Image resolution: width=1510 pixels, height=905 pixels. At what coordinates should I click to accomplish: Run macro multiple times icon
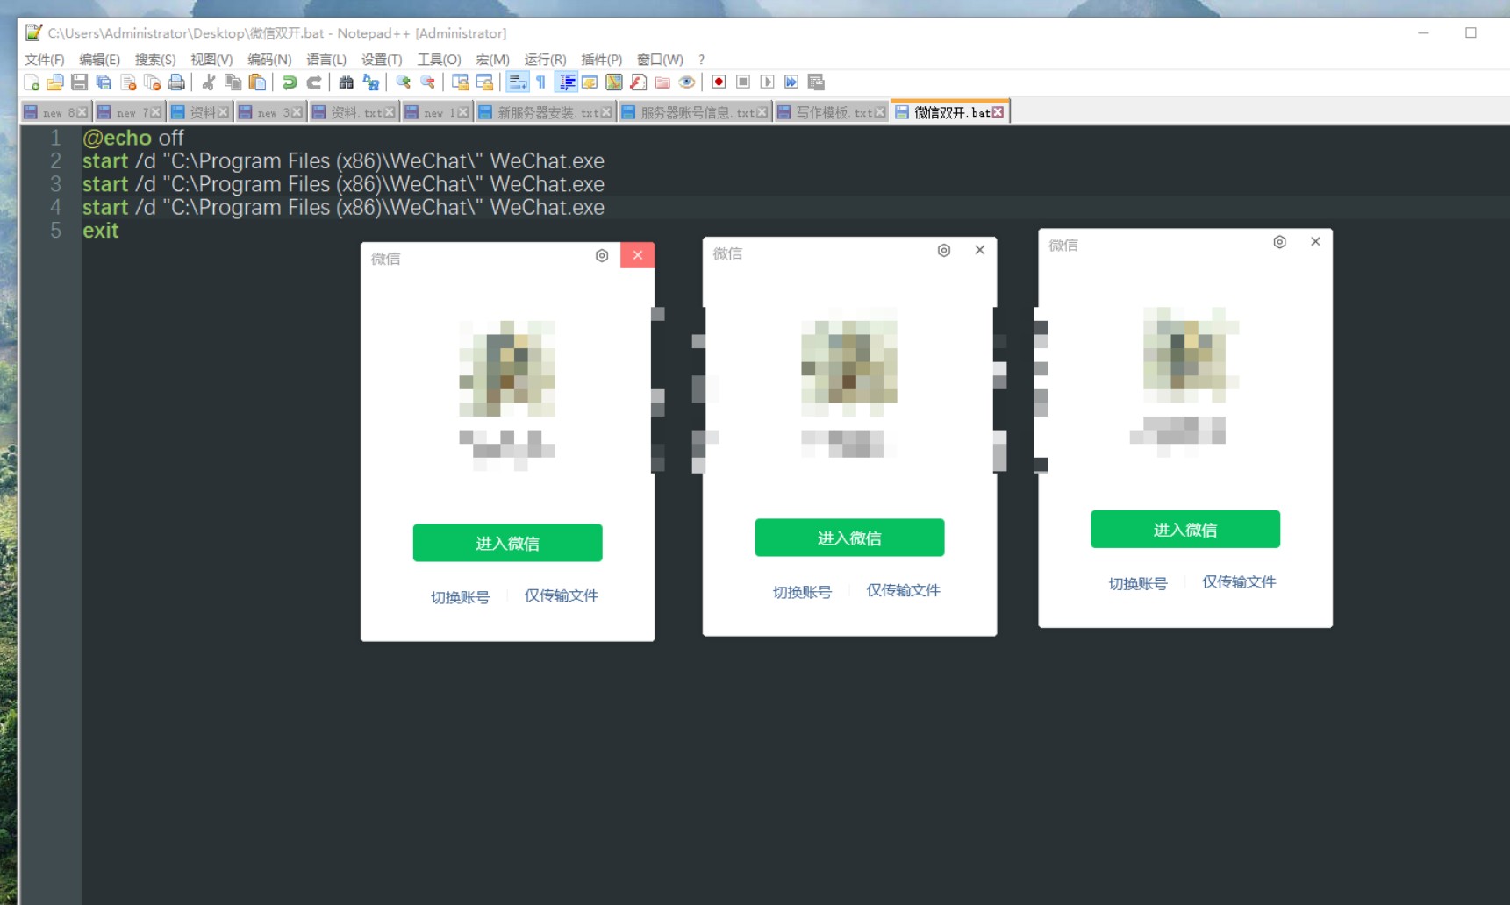point(791,82)
